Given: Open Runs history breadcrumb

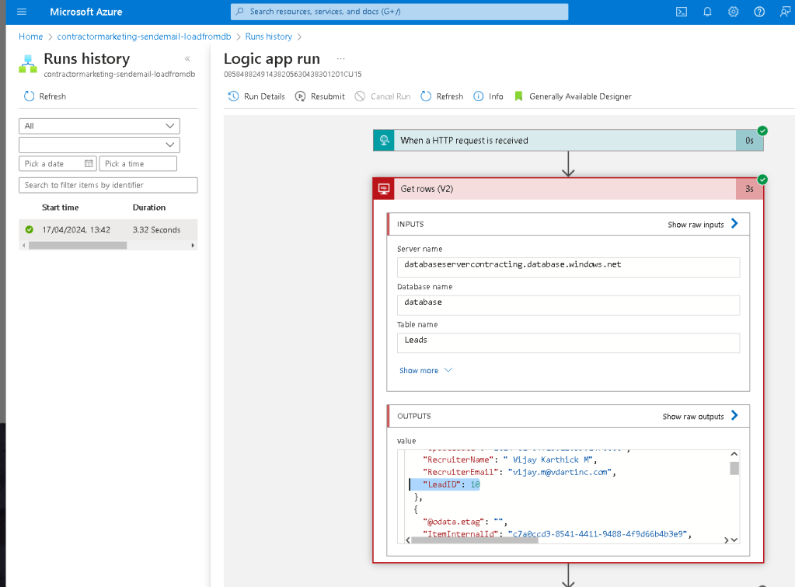Looking at the screenshot, I should click(269, 37).
